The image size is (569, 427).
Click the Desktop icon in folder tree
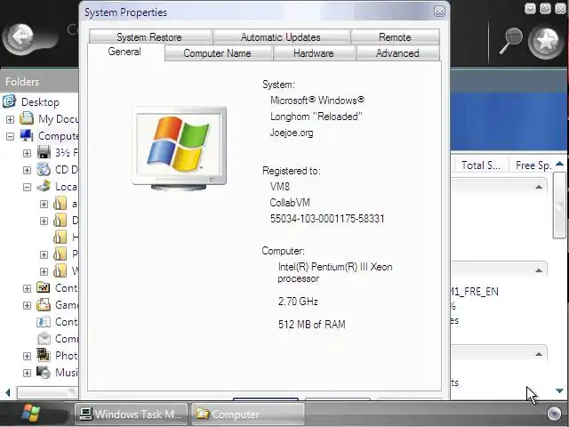10,101
